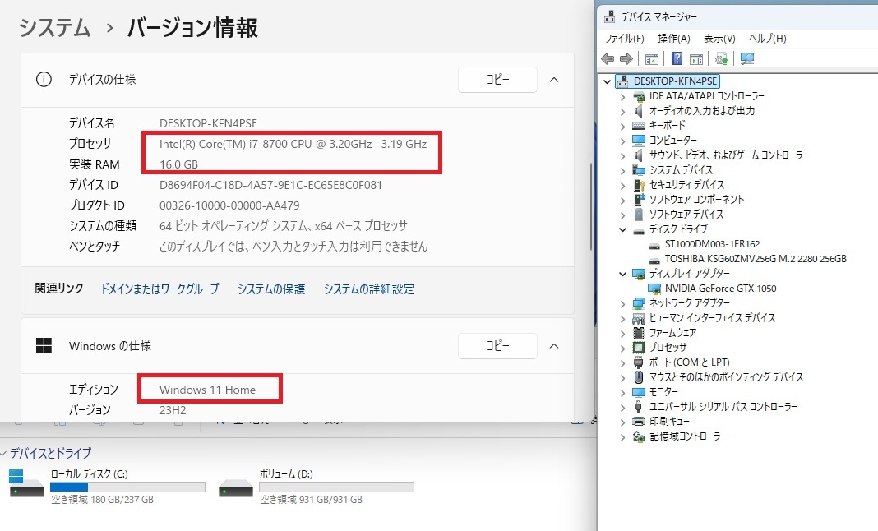The image size is (878, 531).
Task: Collapse the ディスプレイ アダプター node
Action: pos(622,274)
